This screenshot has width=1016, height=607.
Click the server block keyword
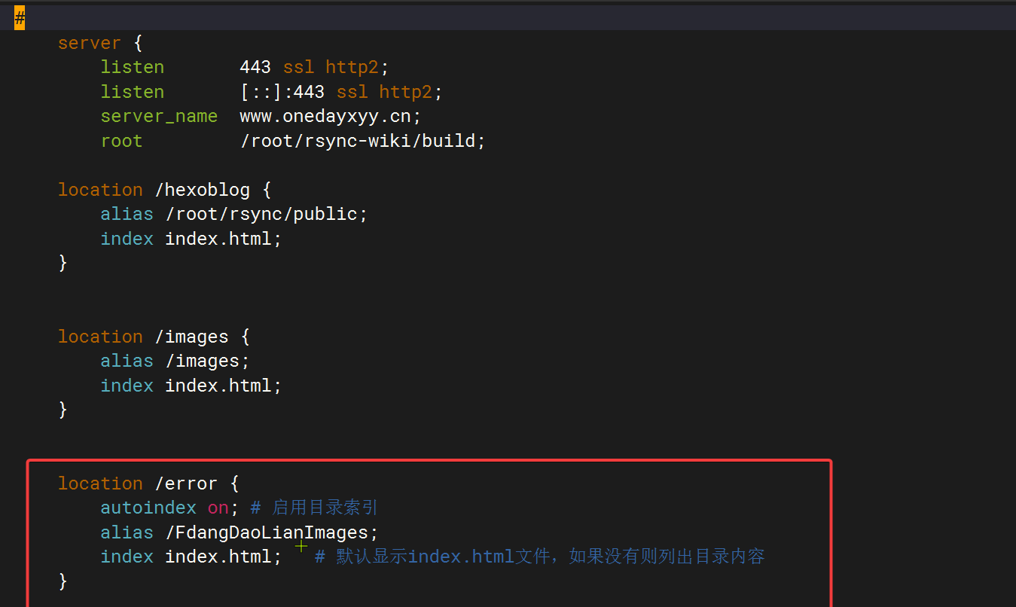pos(89,43)
